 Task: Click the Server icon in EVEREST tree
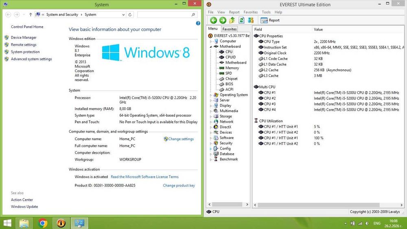[216, 100]
